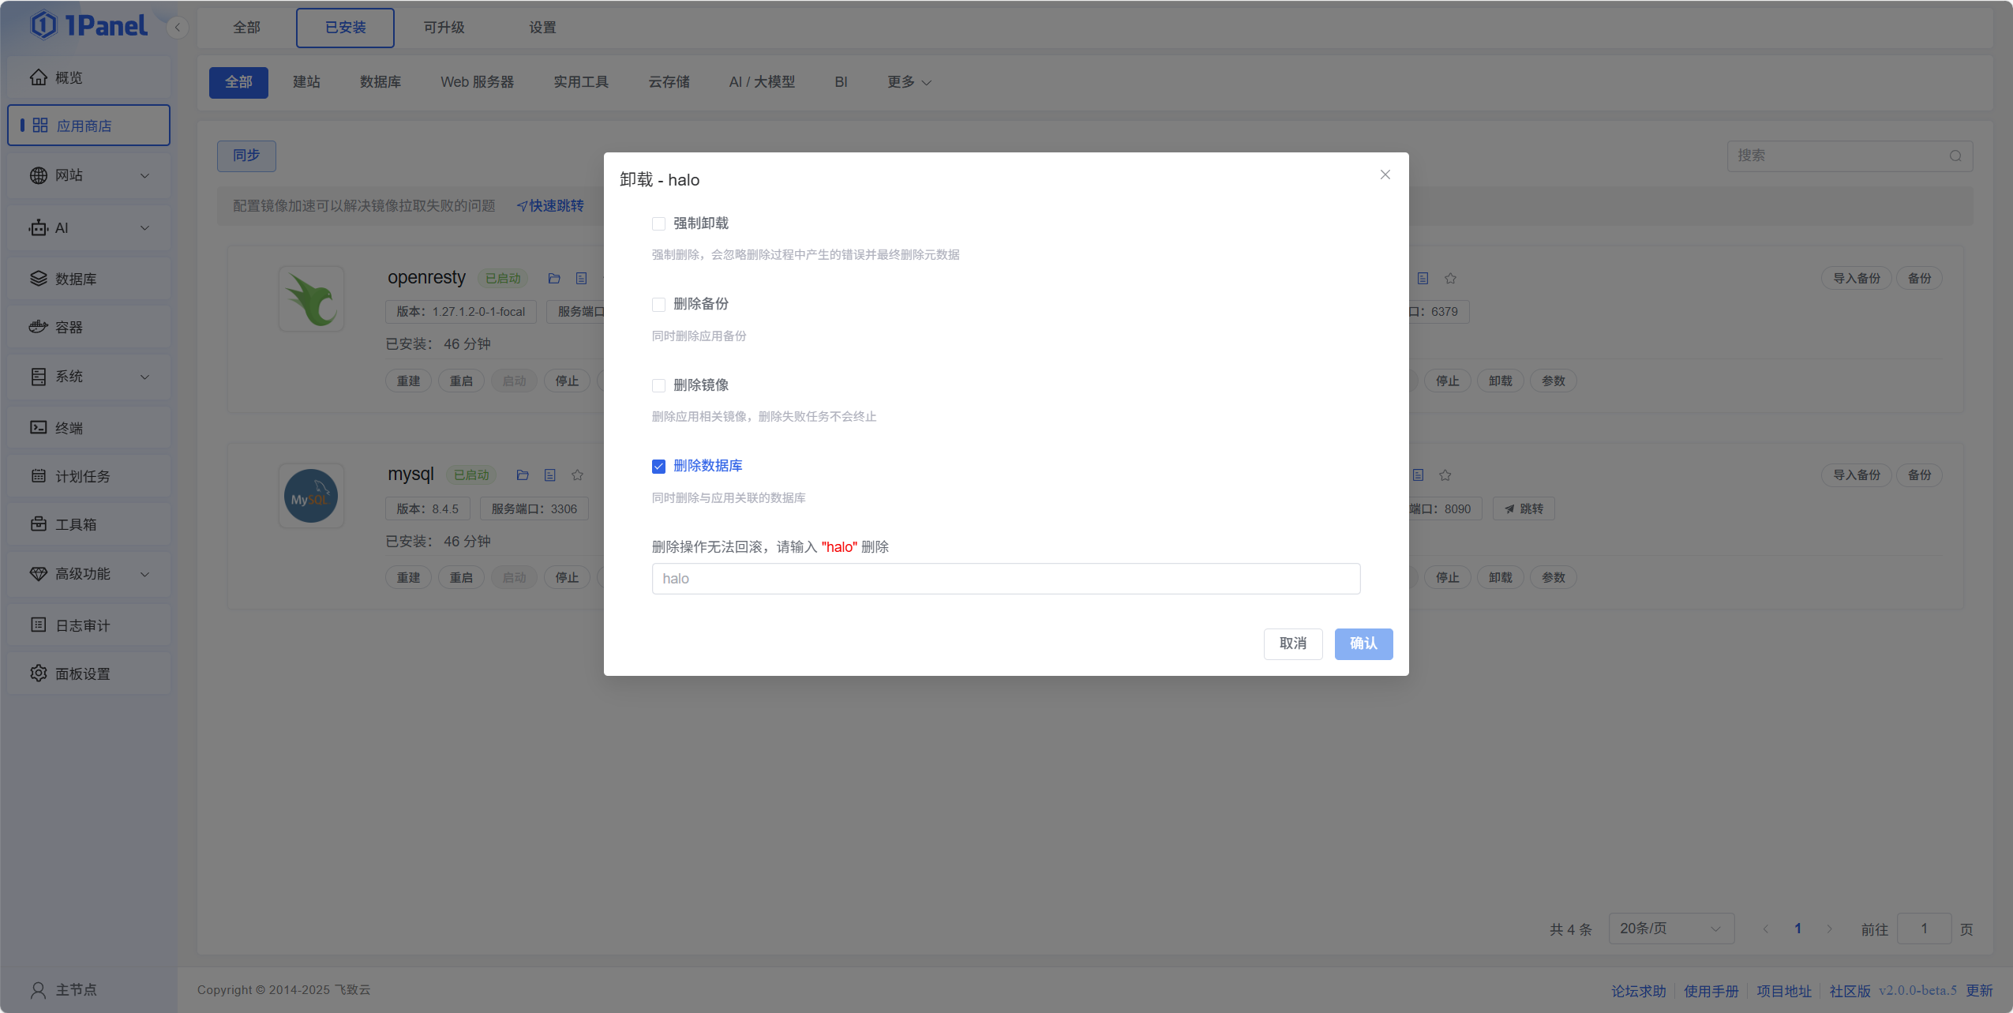Open the 使用手册 footer link
Screen dimensions: 2013x1013
[1711, 990]
